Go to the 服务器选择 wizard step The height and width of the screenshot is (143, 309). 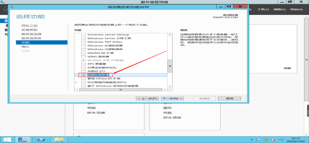point(31,34)
